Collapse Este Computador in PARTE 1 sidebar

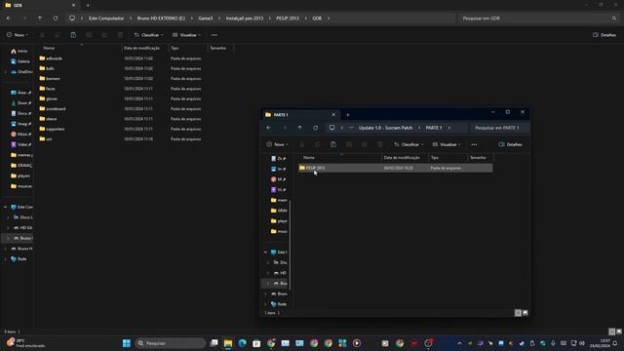tap(265, 253)
